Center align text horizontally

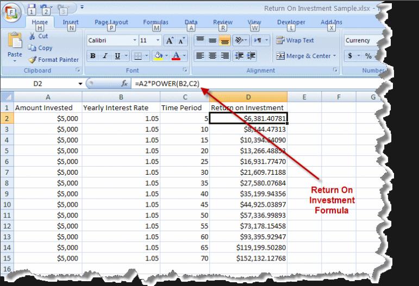[212, 56]
